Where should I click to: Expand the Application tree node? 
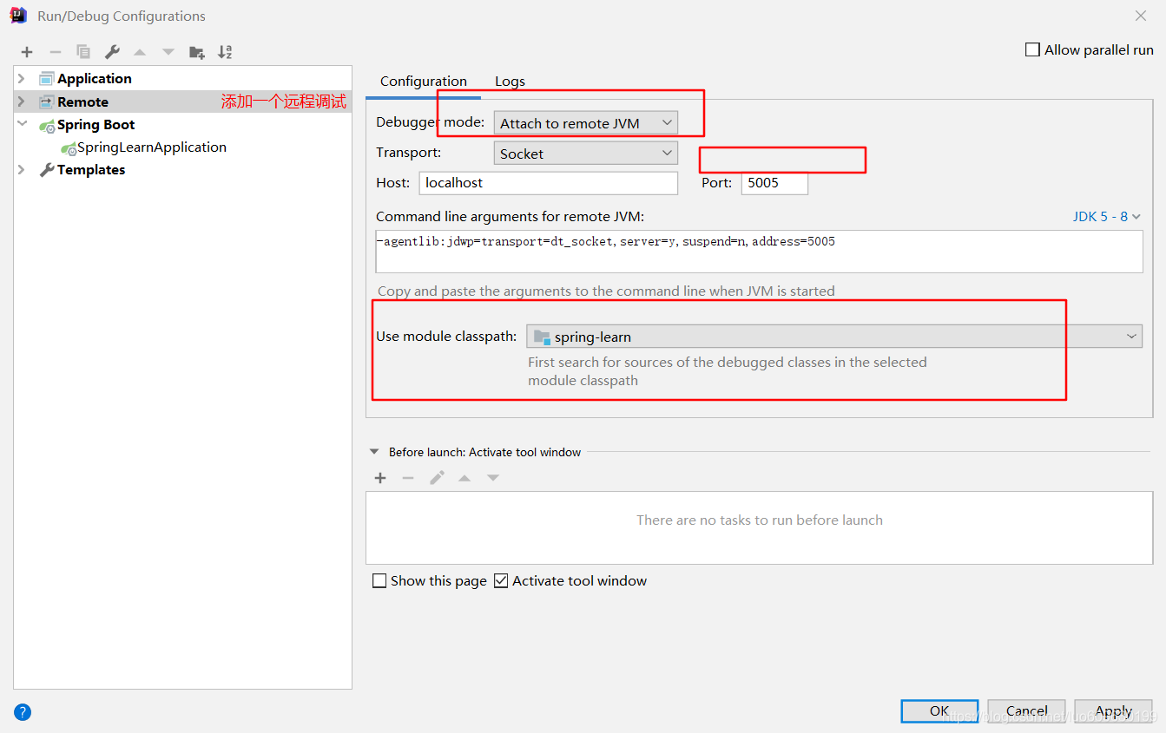pos(22,78)
